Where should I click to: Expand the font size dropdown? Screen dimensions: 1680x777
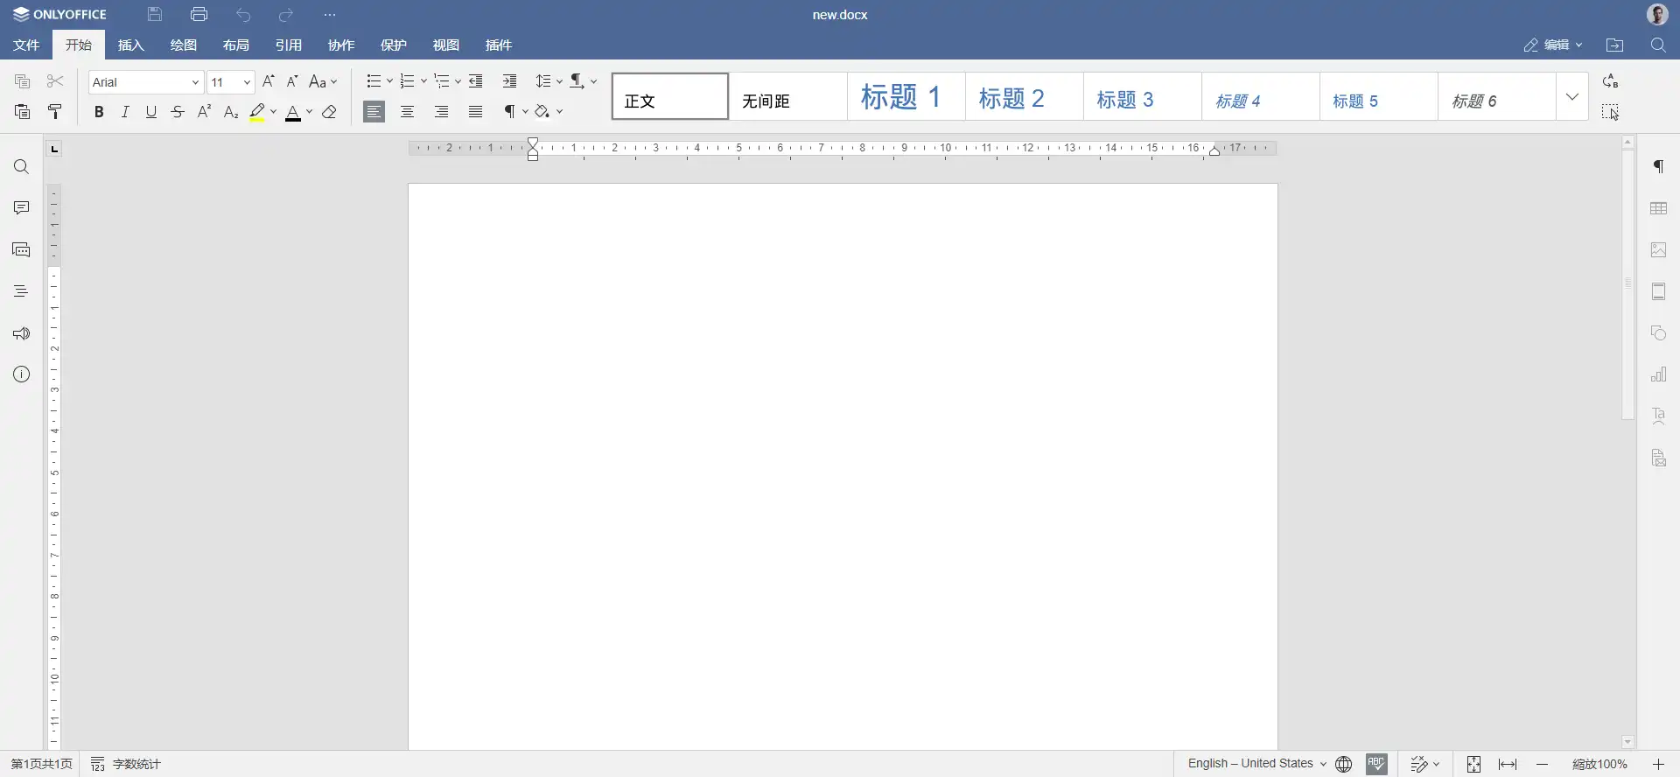coord(247,82)
